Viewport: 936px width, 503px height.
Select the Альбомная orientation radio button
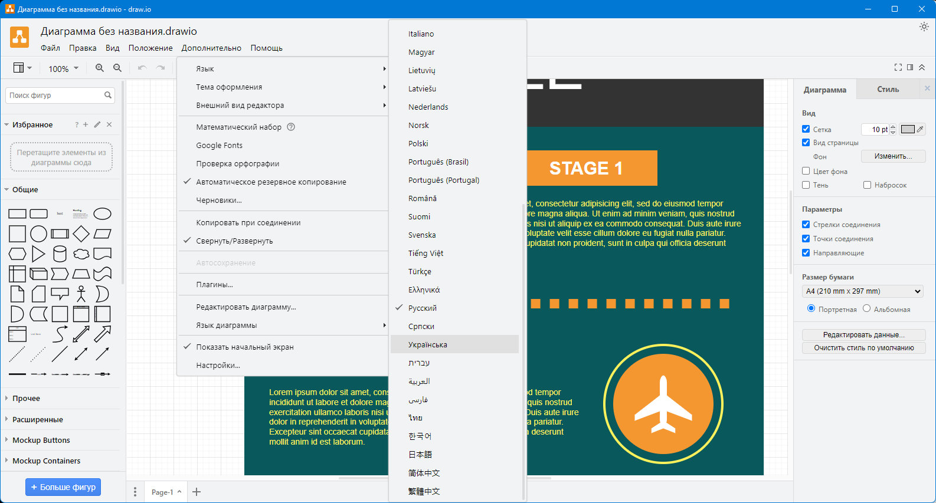coord(867,308)
